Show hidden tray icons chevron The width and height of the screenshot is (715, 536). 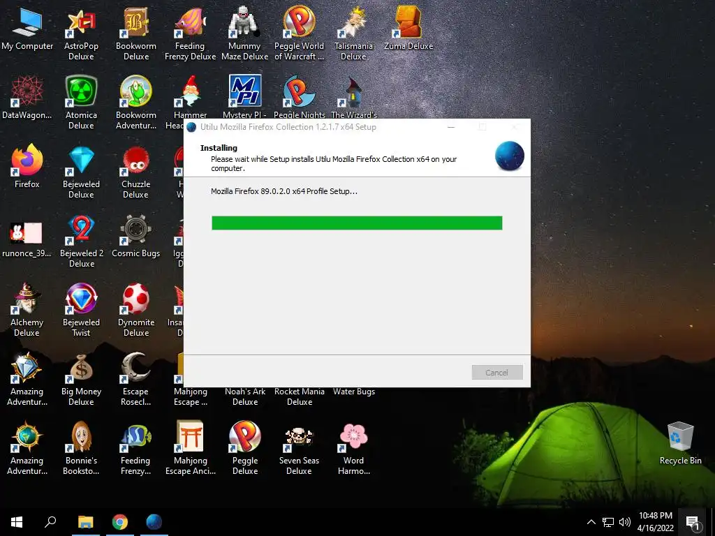pyautogui.click(x=591, y=522)
